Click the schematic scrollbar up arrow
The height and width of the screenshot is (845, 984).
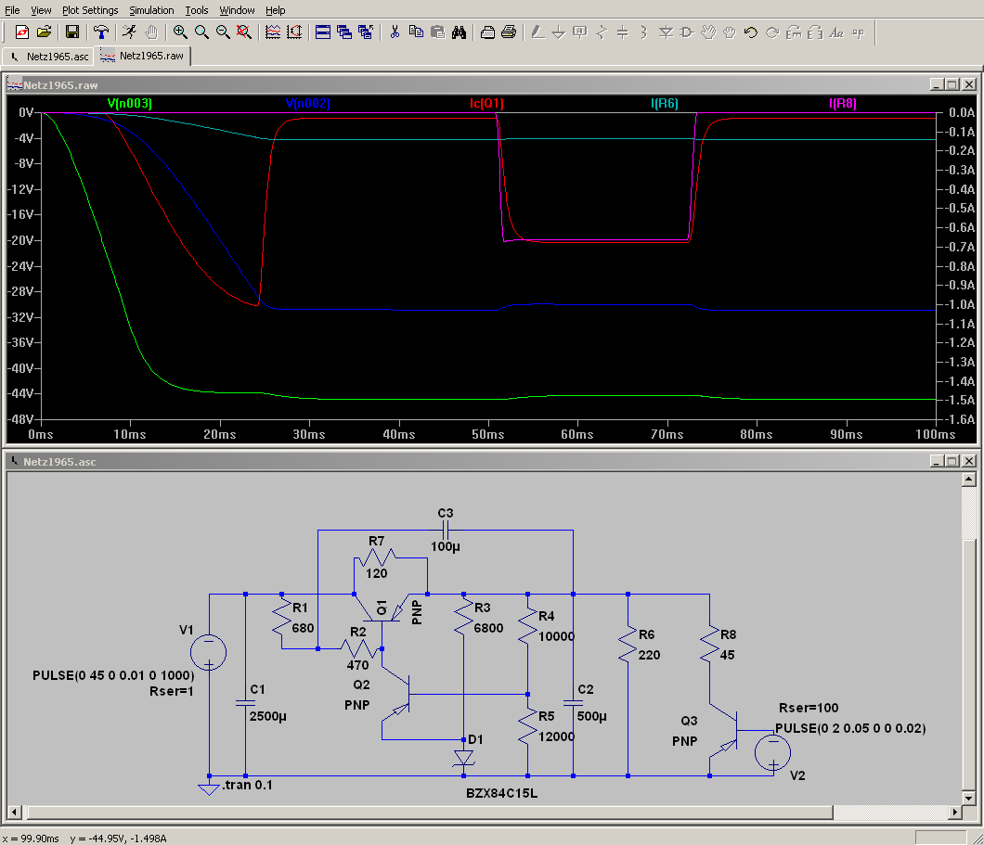click(x=969, y=480)
